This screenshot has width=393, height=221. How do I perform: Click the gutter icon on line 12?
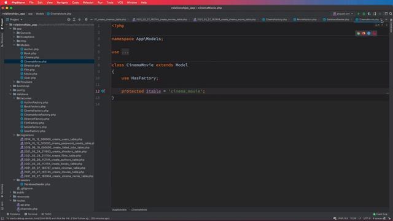tap(103, 91)
